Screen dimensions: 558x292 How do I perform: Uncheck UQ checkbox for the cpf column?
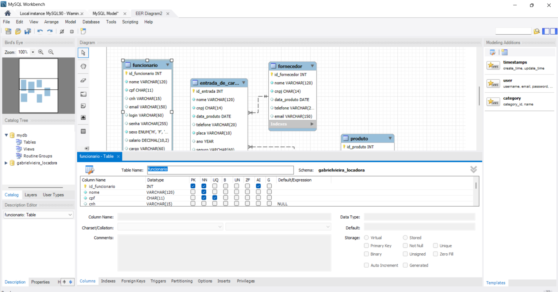(x=215, y=198)
